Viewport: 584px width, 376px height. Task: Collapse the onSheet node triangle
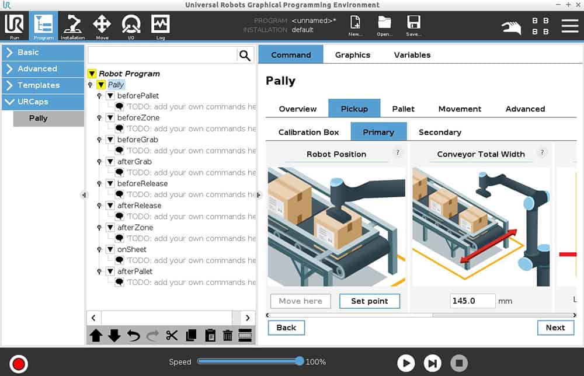pyautogui.click(x=110, y=249)
